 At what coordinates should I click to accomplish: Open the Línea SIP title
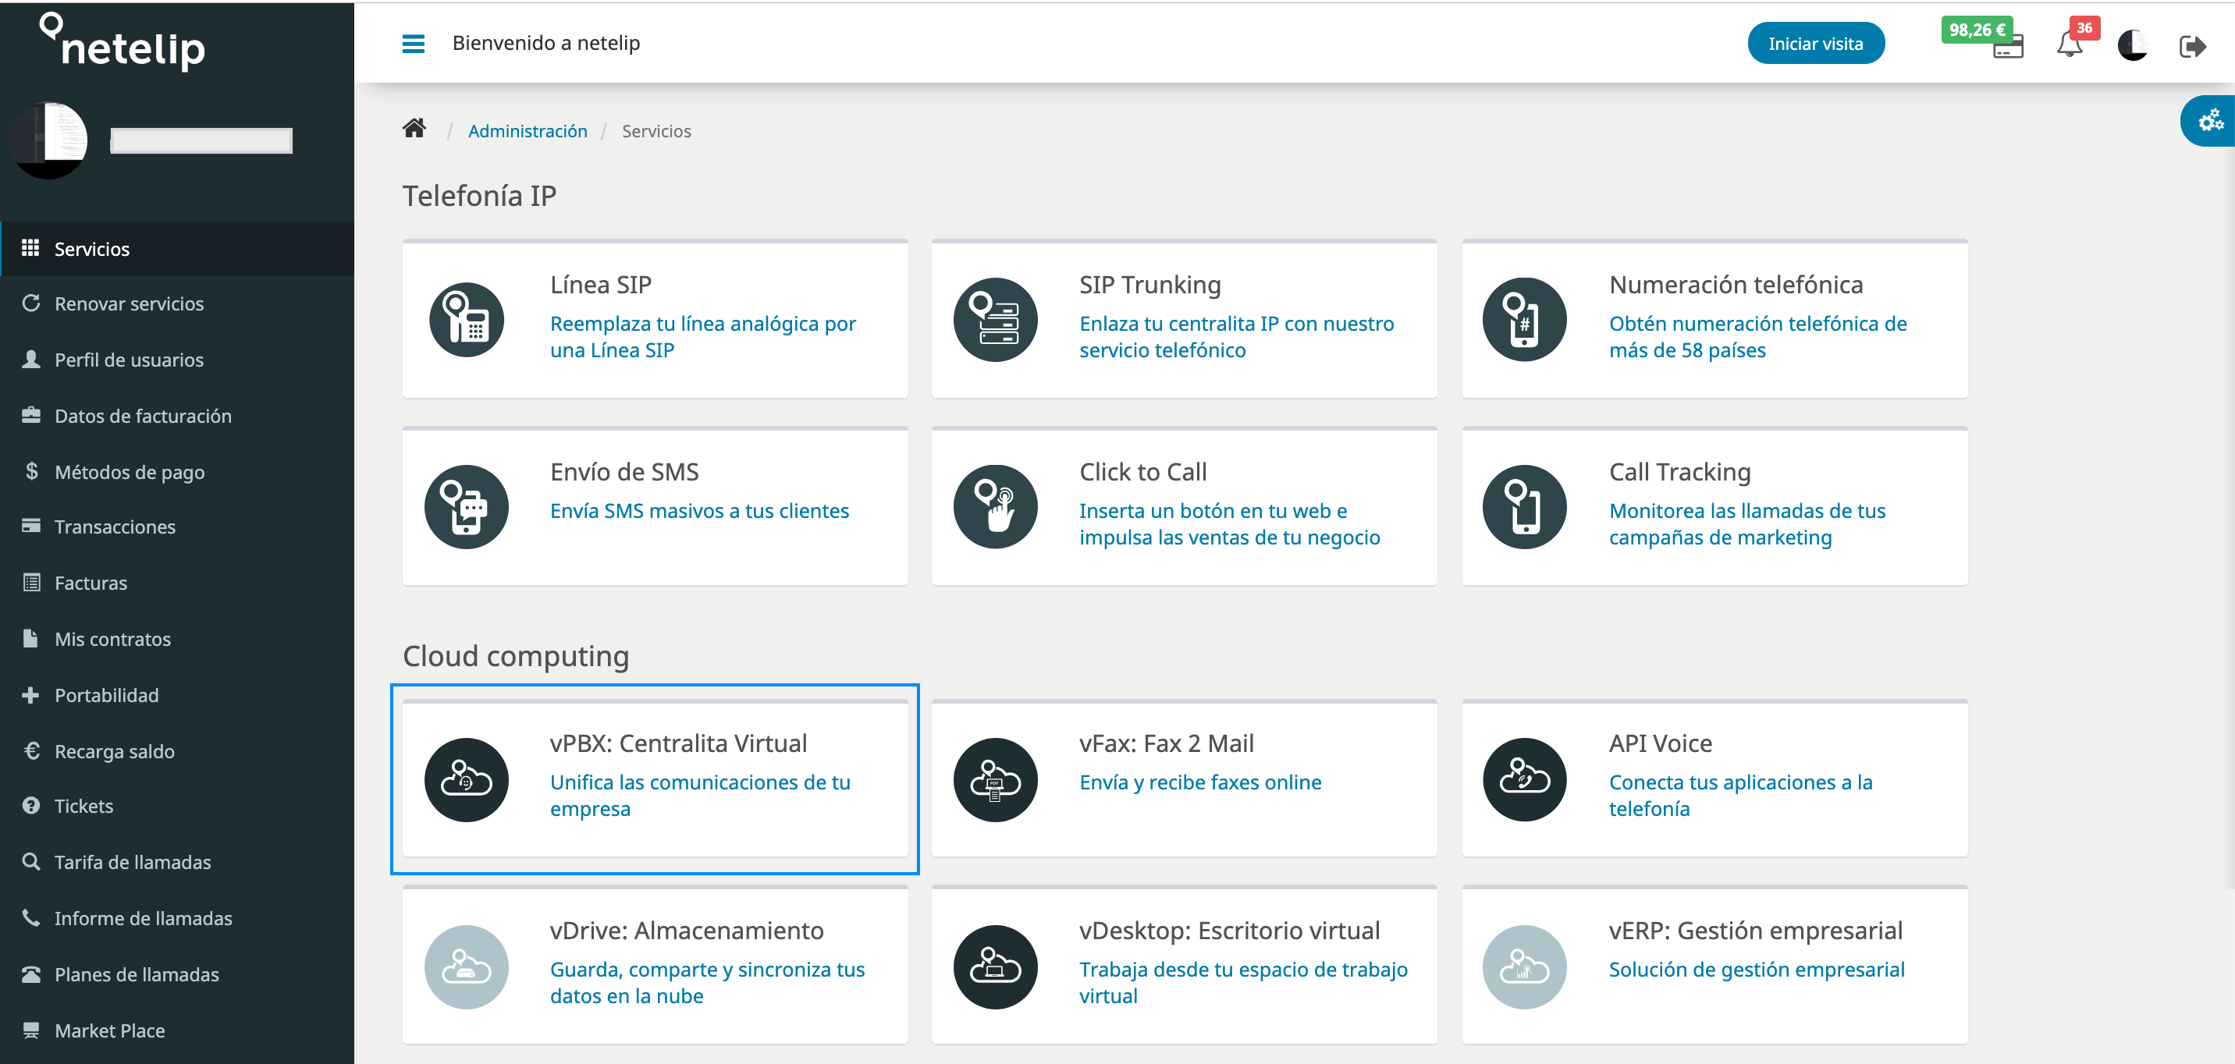pyautogui.click(x=600, y=285)
